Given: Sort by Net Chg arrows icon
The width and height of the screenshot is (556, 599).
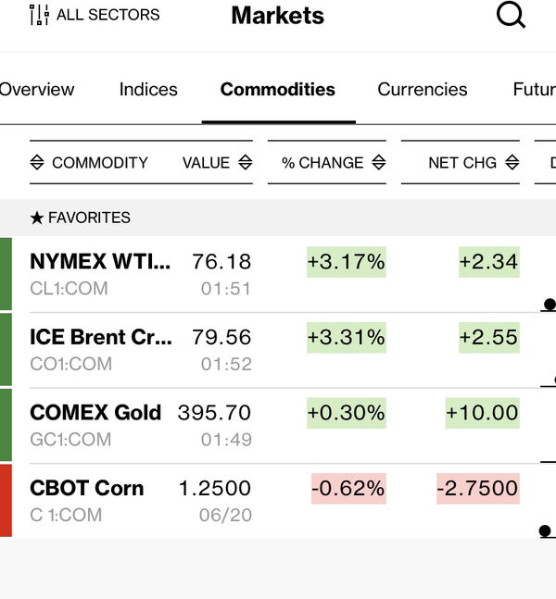Looking at the screenshot, I should point(512,163).
